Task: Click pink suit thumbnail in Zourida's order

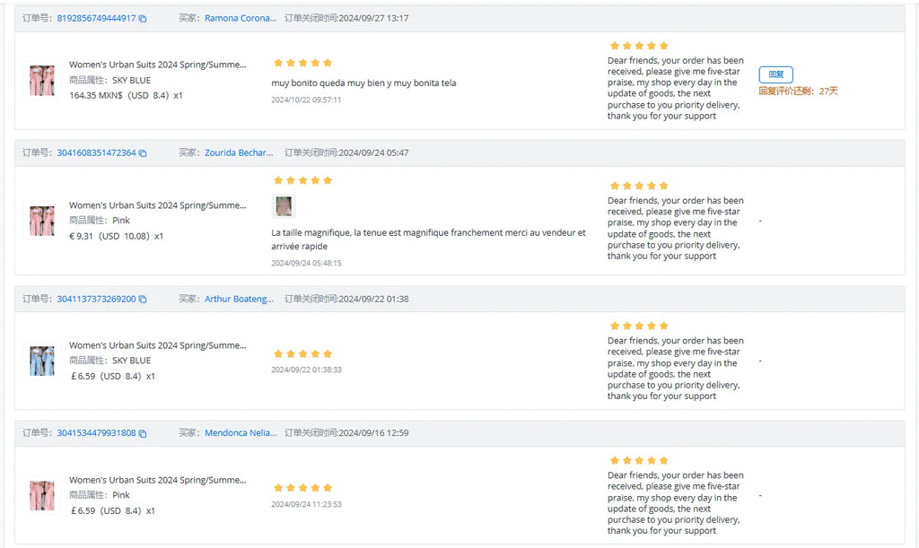Action: tap(41, 221)
